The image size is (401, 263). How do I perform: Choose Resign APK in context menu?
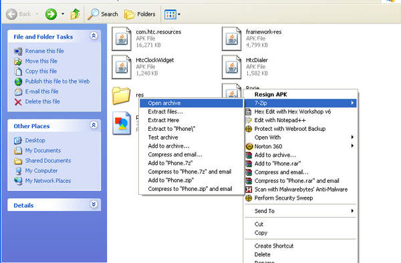coord(301,95)
